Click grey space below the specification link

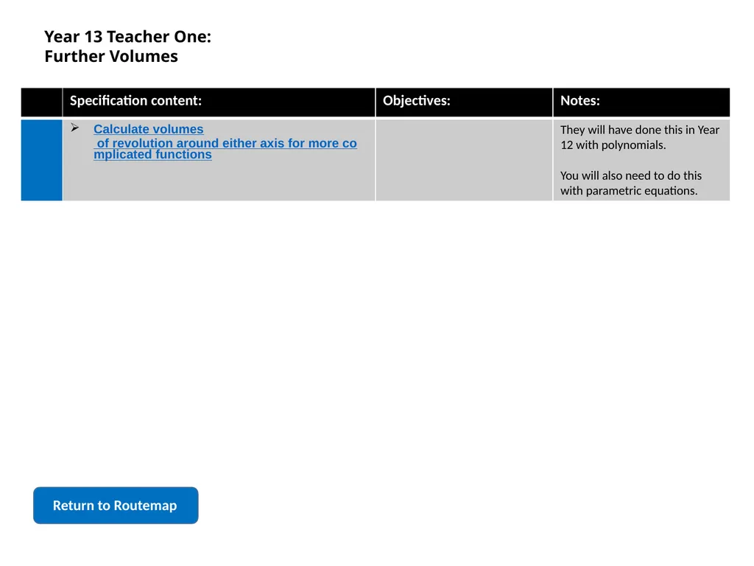219,181
